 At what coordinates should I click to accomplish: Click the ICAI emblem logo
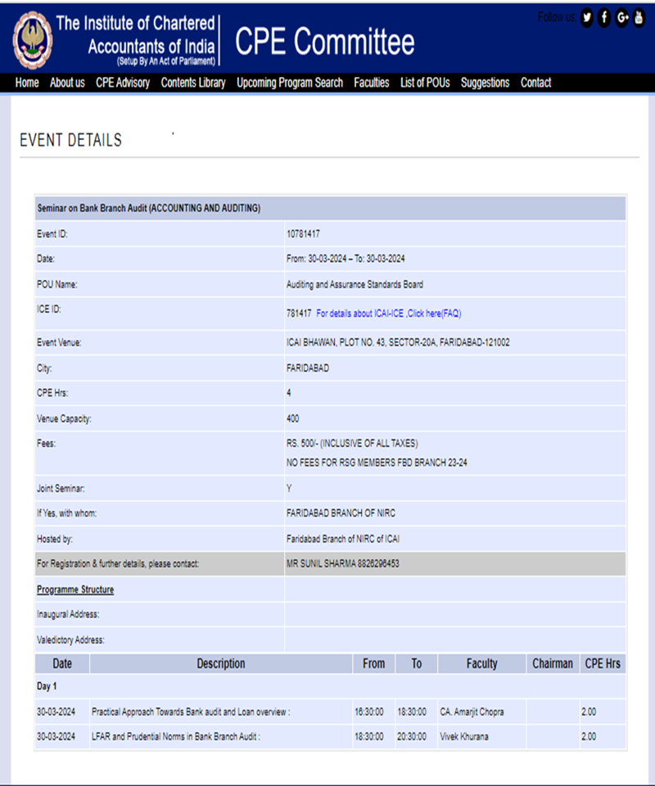tap(33, 40)
